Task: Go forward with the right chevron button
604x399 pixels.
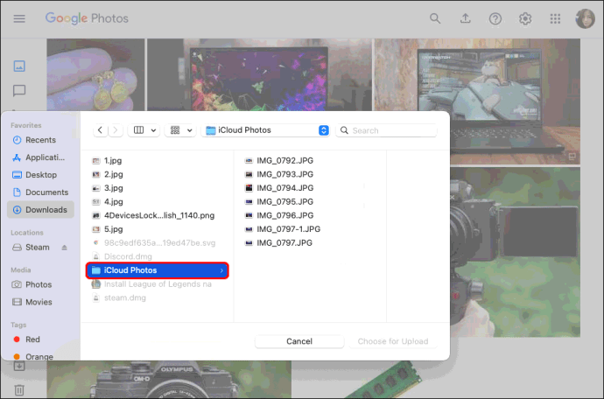Action: pos(116,130)
